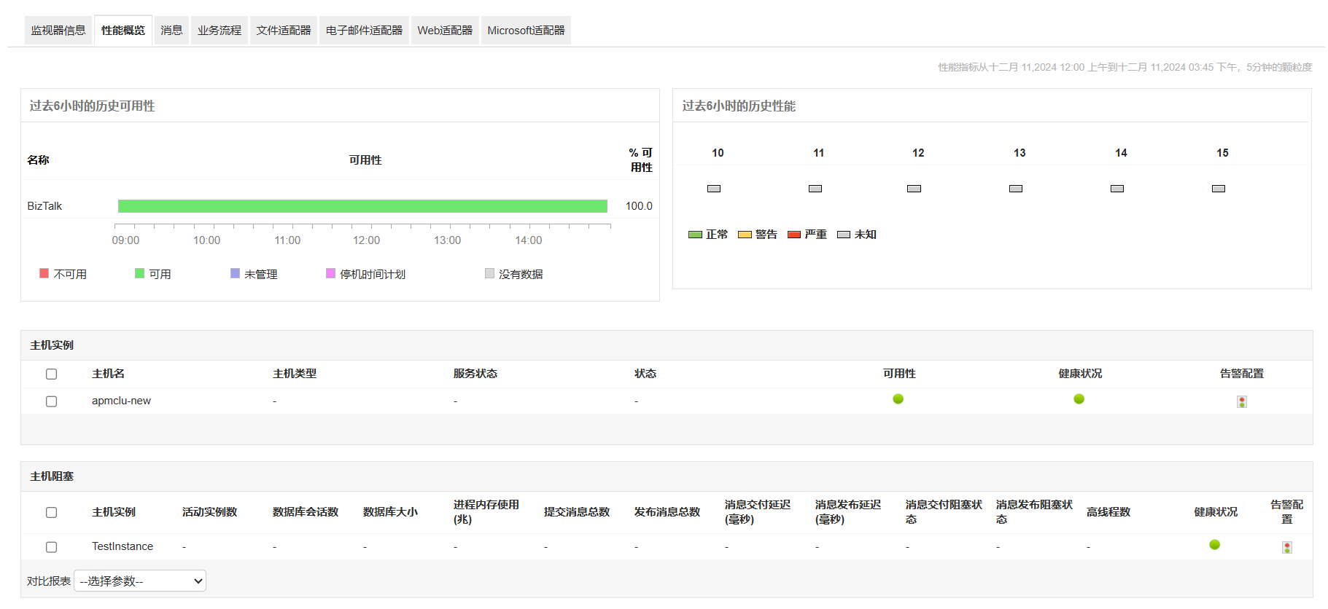Toggle select-all checkbox in 主机实例 table
1328x609 pixels.
pyautogui.click(x=51, y=374)
